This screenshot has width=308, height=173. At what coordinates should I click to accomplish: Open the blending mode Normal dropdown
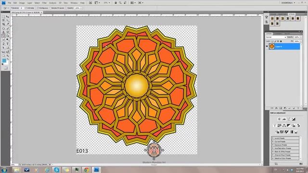276,37
